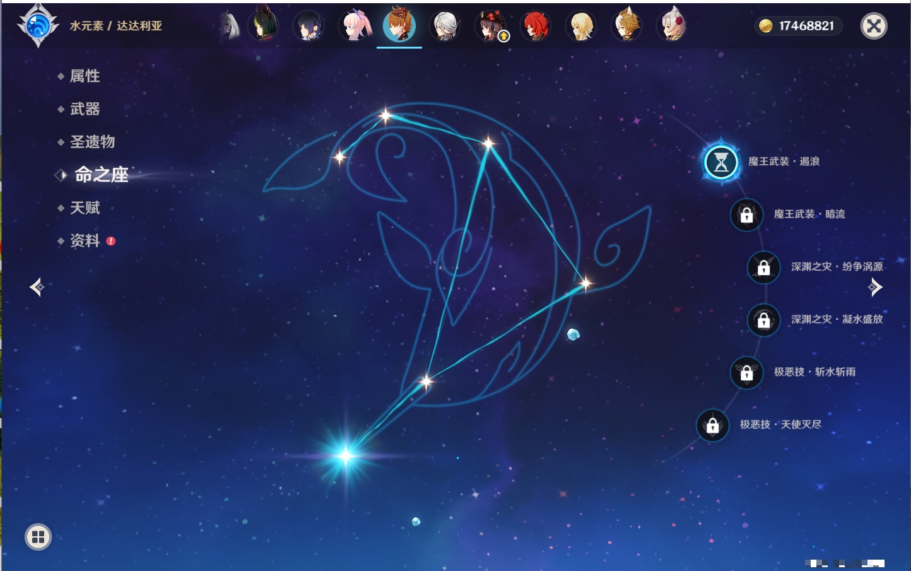Select the highlighted orange-haired Tartaglia portrait

pos(399,25)
